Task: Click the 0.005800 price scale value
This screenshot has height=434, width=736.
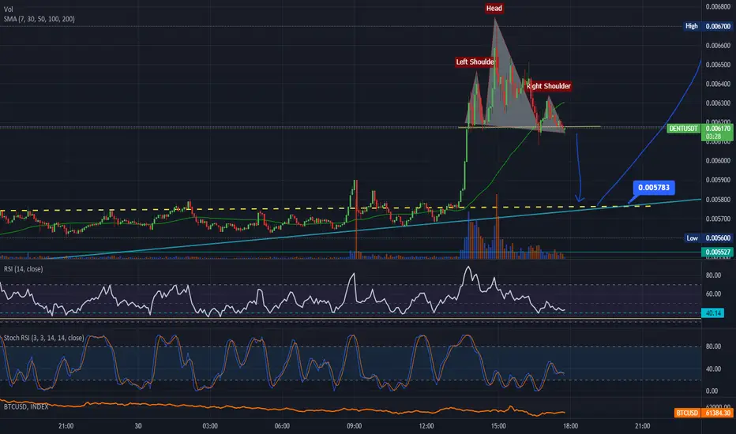Action: click(x=718, y=200)
